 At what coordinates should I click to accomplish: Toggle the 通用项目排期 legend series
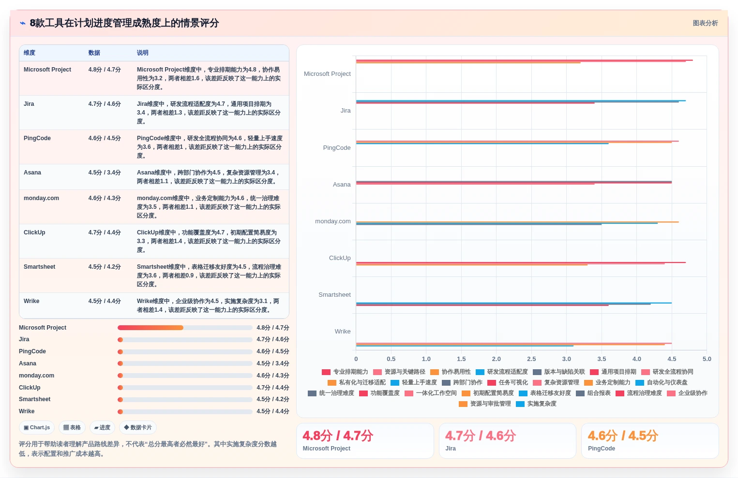[x=613, y=372]
